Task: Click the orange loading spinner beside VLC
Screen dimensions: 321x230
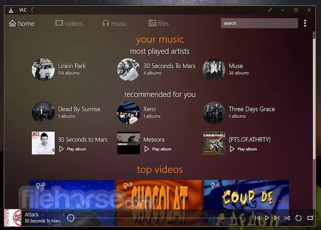Action: 32,10
